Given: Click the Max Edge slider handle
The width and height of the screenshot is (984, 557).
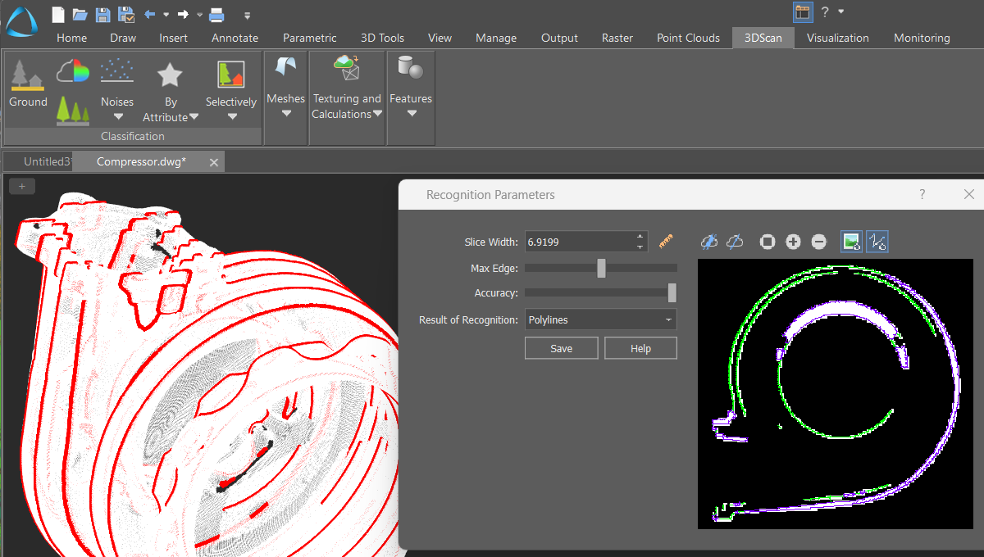Looking at the screenshot, I should click(x=601, y=268).
